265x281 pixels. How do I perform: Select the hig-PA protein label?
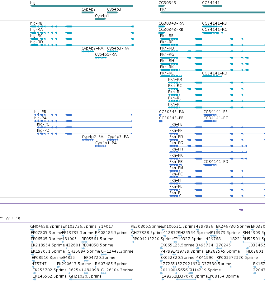40,118
